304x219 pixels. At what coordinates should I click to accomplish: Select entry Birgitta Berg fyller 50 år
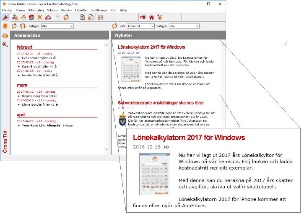pos(39,96)
